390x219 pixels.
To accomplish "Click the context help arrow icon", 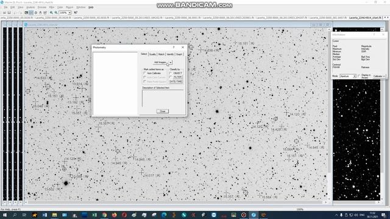I will (x=76, y=13).
